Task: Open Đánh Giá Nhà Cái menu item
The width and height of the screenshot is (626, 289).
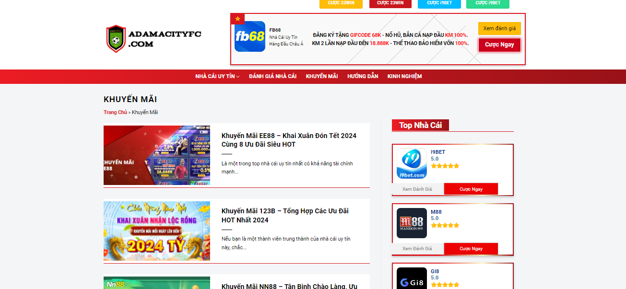Action: tap(272, 77)
